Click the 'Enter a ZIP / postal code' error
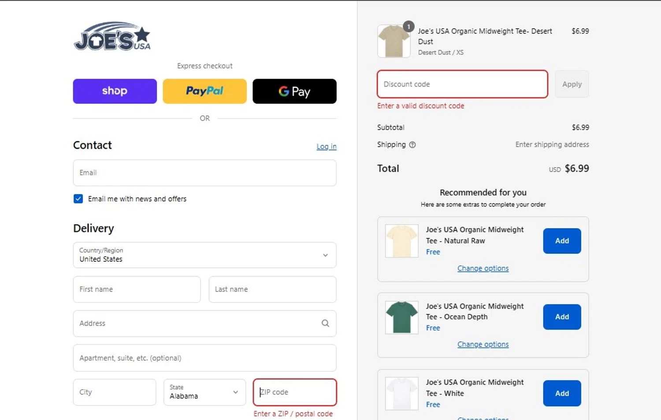Image resolution: width=661 pixels, height=420 pixels. click(293, 414)
